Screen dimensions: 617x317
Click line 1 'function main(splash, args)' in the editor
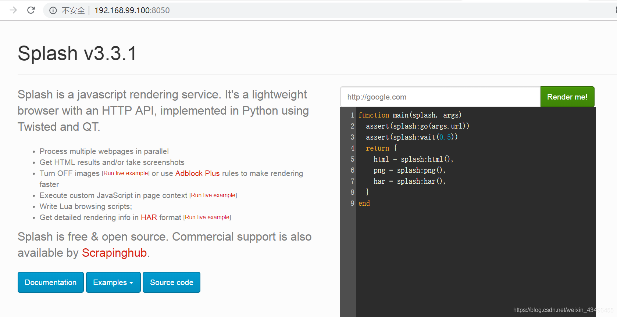pyautogui.click(x=410, y=115)
